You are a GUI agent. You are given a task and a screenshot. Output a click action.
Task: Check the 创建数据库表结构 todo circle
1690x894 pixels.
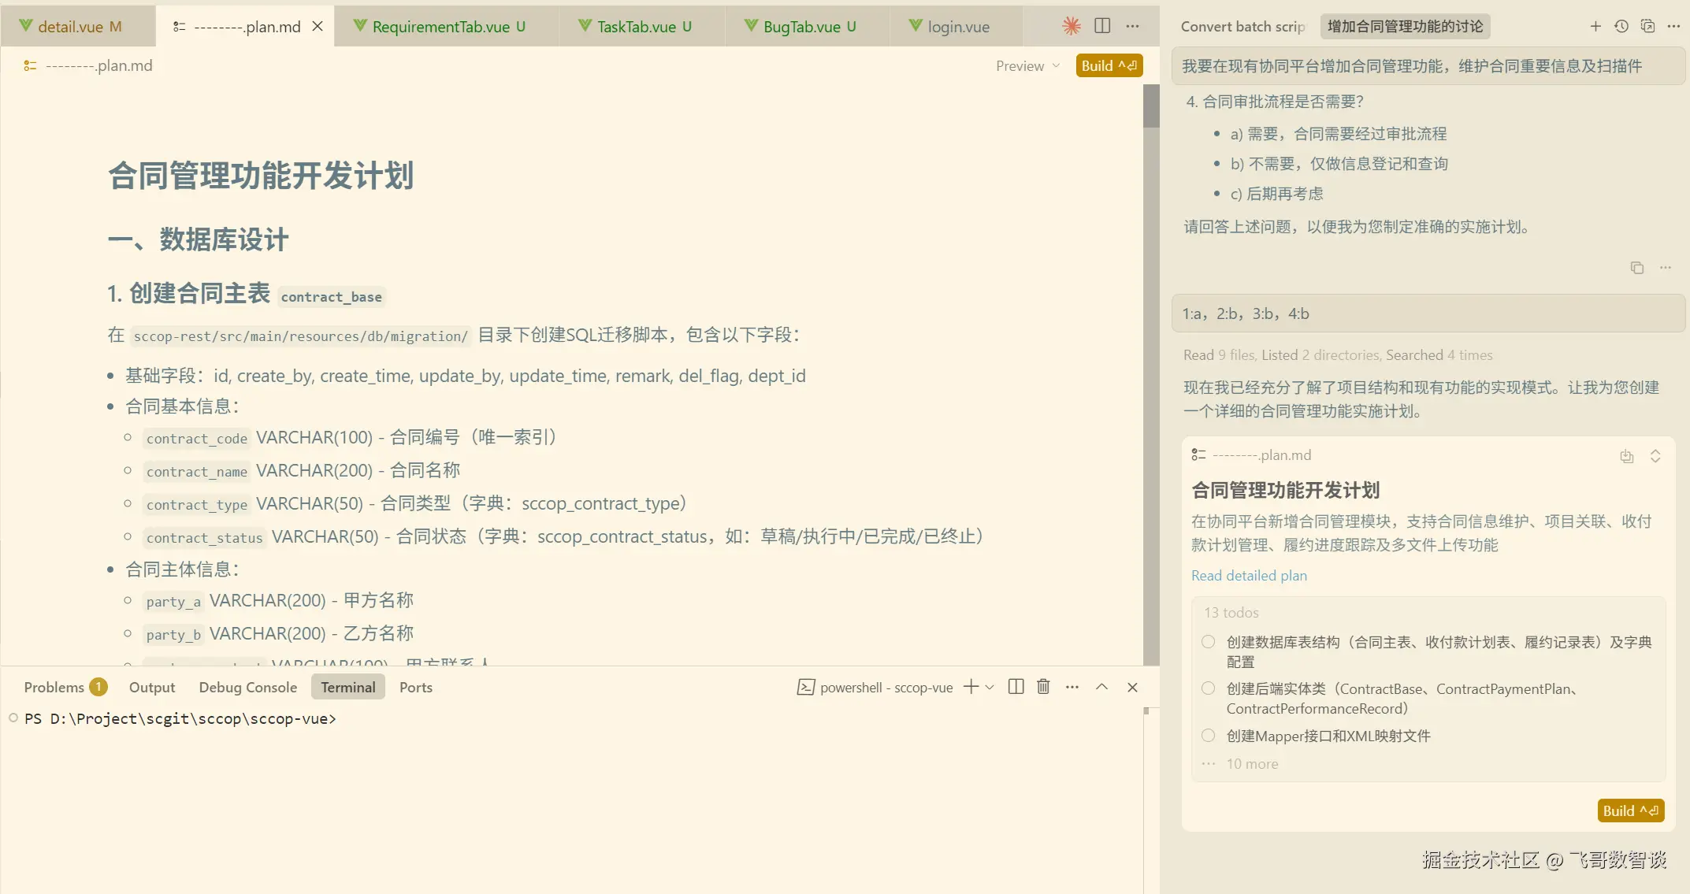coord(1208,642)
